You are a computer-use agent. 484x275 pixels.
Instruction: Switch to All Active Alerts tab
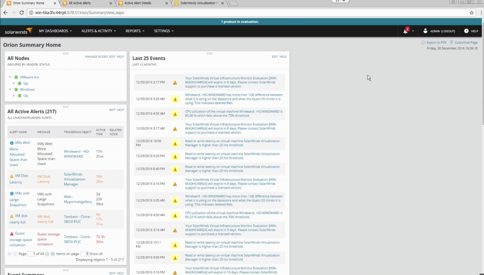pyautogui.click(x=87, y=3)
